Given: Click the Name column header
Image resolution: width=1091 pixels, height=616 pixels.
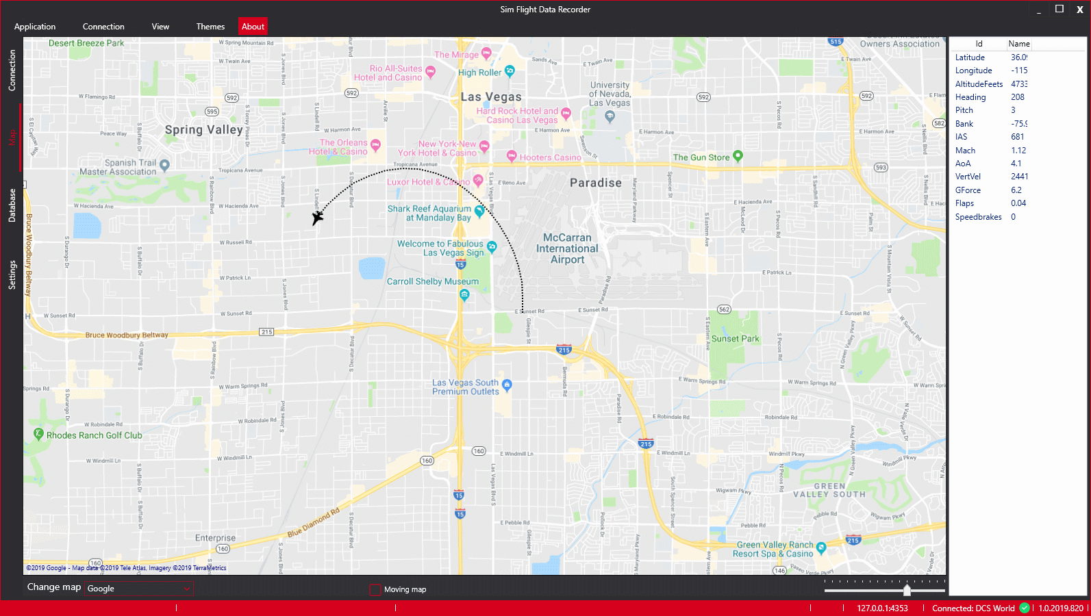Looking at the screenshot, I should tap(1018, 44).
